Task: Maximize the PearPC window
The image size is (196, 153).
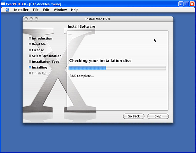Action: tap(186, 4)
